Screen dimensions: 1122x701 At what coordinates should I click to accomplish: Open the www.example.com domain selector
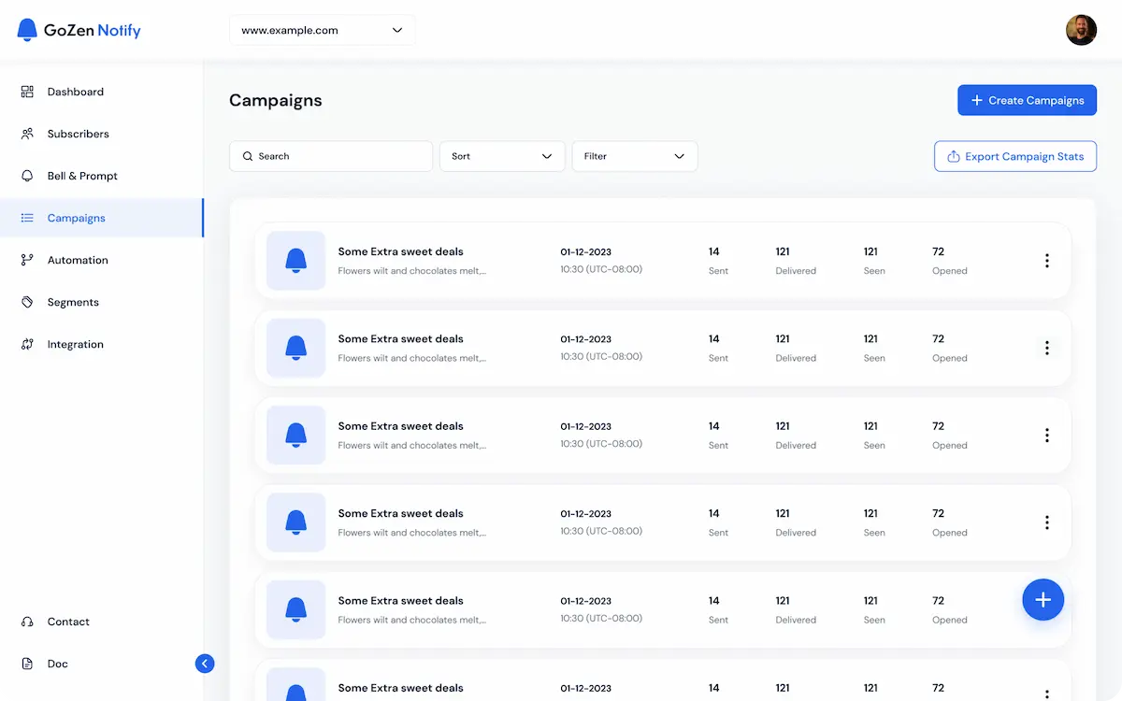pyautogui.click(x=322, y=30)
